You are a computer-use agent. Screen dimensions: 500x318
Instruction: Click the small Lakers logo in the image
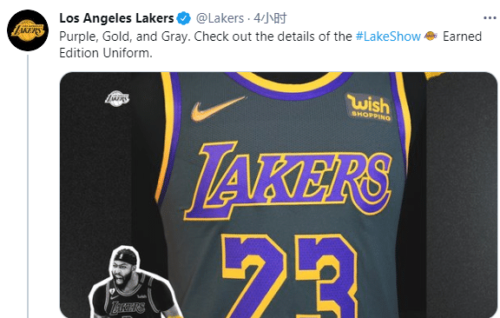tap(117, 98)
